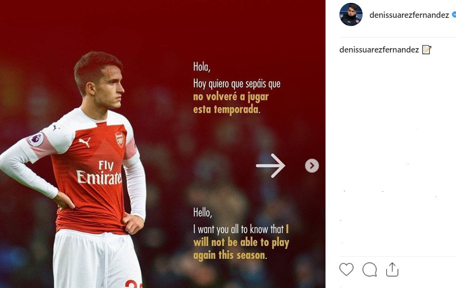
Task: Click the memo emoji in the caption
Action: (427, 50)
